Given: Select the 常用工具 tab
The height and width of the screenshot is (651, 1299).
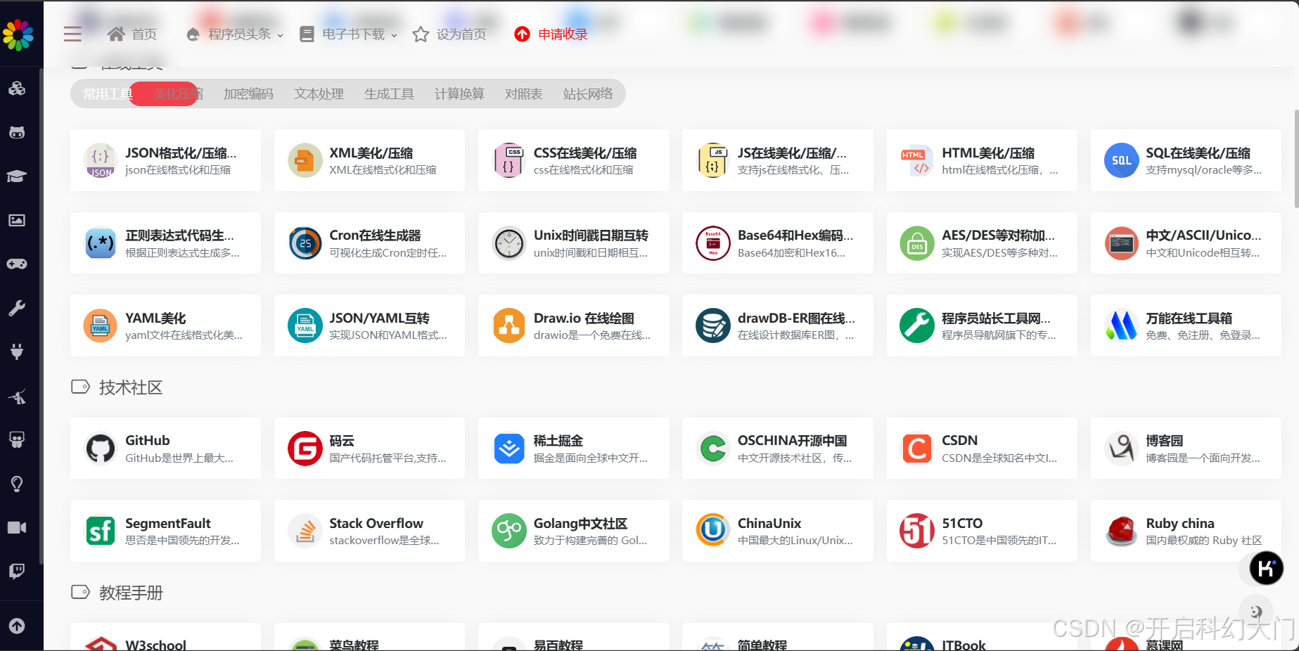Looking at the screenshot, I should (x=108, y=94).
